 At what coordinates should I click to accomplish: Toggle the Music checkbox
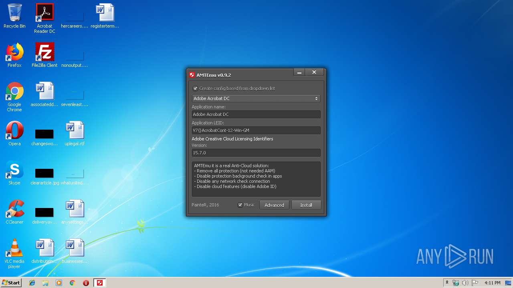[x=240, y=205]
